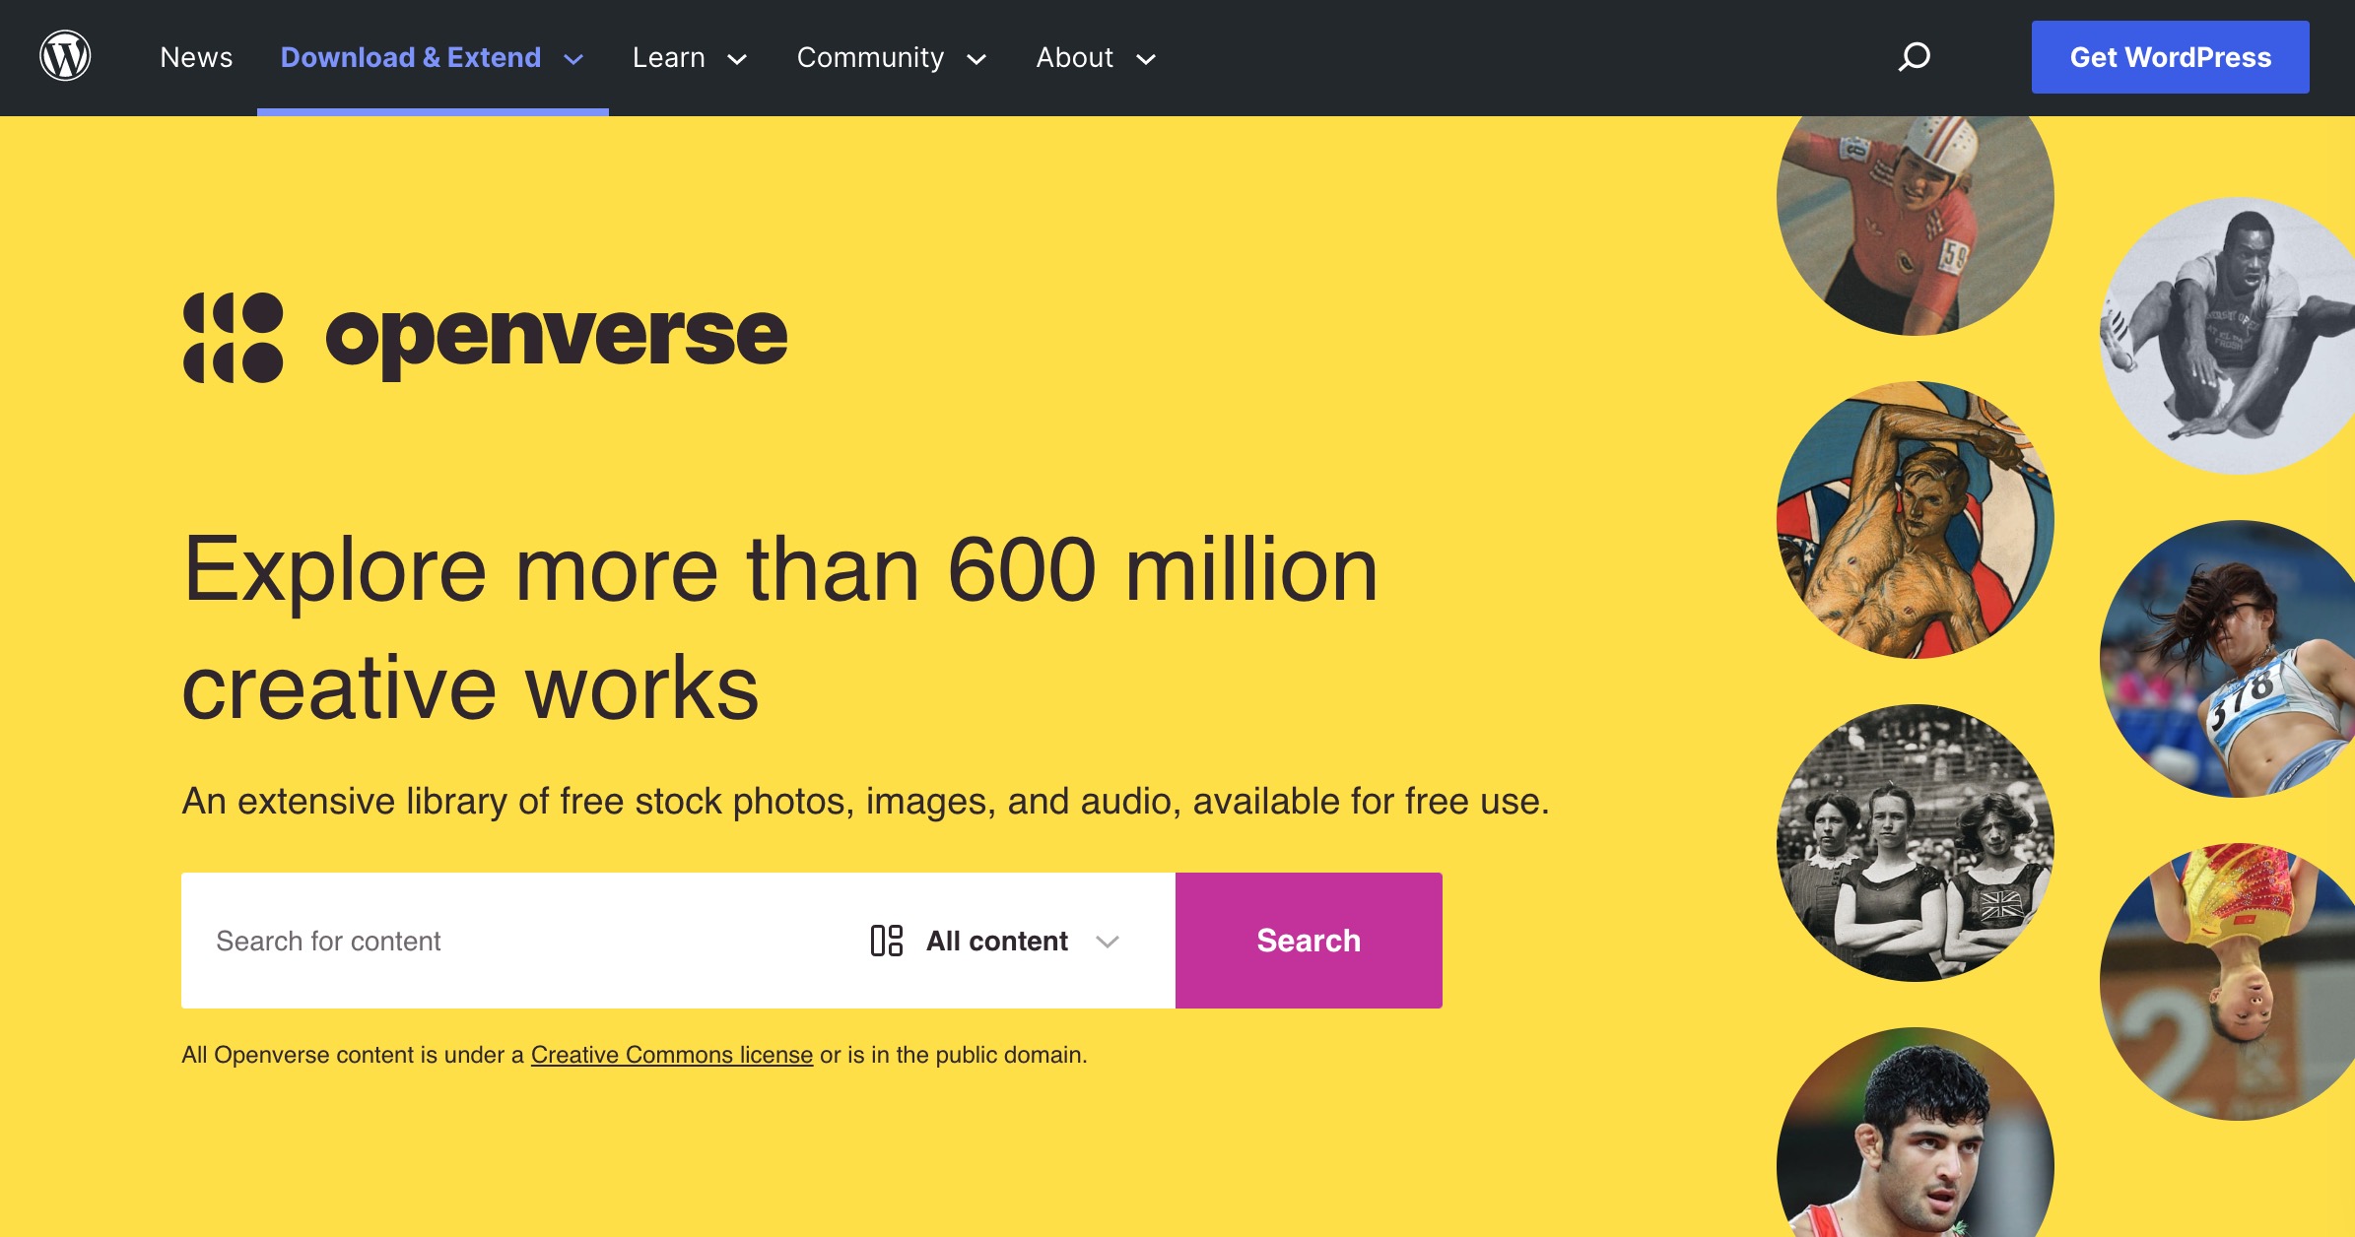2355x1237 pixels.
Task: Click the Search for content input field
Action: click(493, 941)
